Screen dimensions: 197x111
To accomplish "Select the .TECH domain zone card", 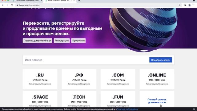I will (x=79, y=99).
